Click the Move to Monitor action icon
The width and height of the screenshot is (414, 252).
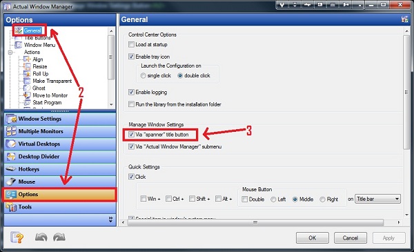click(27, 95)
